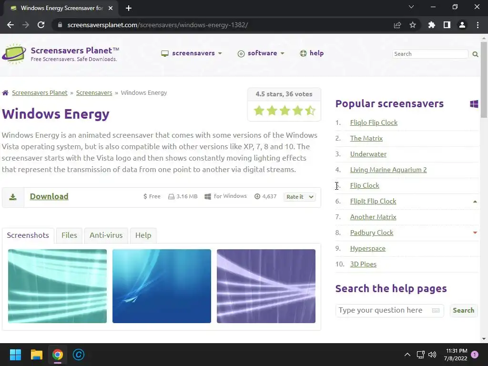Click the network icon in system tray
Screen dimensions: 488x366
pyautogui.click(x=420, y=355)
